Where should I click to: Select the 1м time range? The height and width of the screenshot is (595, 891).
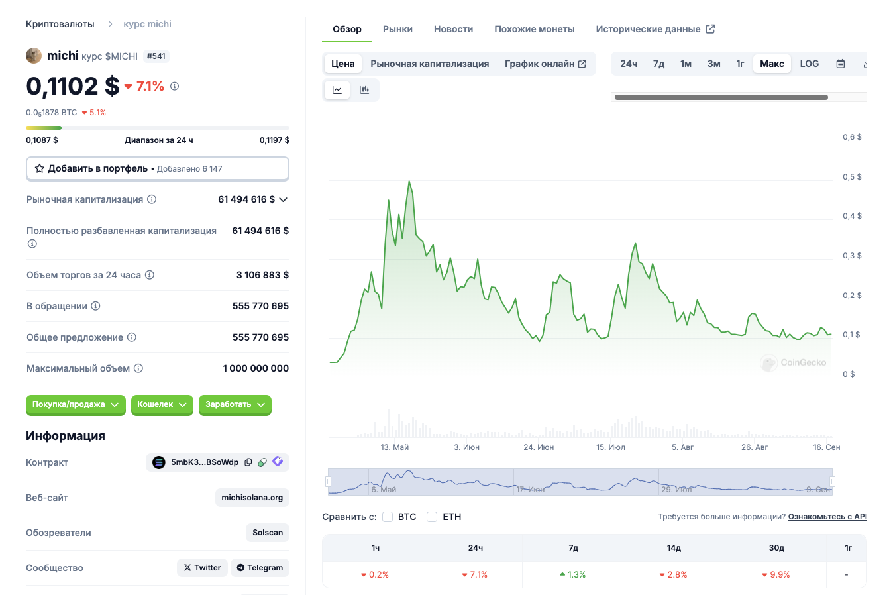686,64
